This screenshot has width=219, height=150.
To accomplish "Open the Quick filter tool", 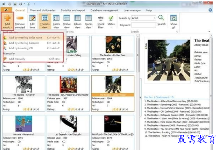I will [x=101, y=22].
